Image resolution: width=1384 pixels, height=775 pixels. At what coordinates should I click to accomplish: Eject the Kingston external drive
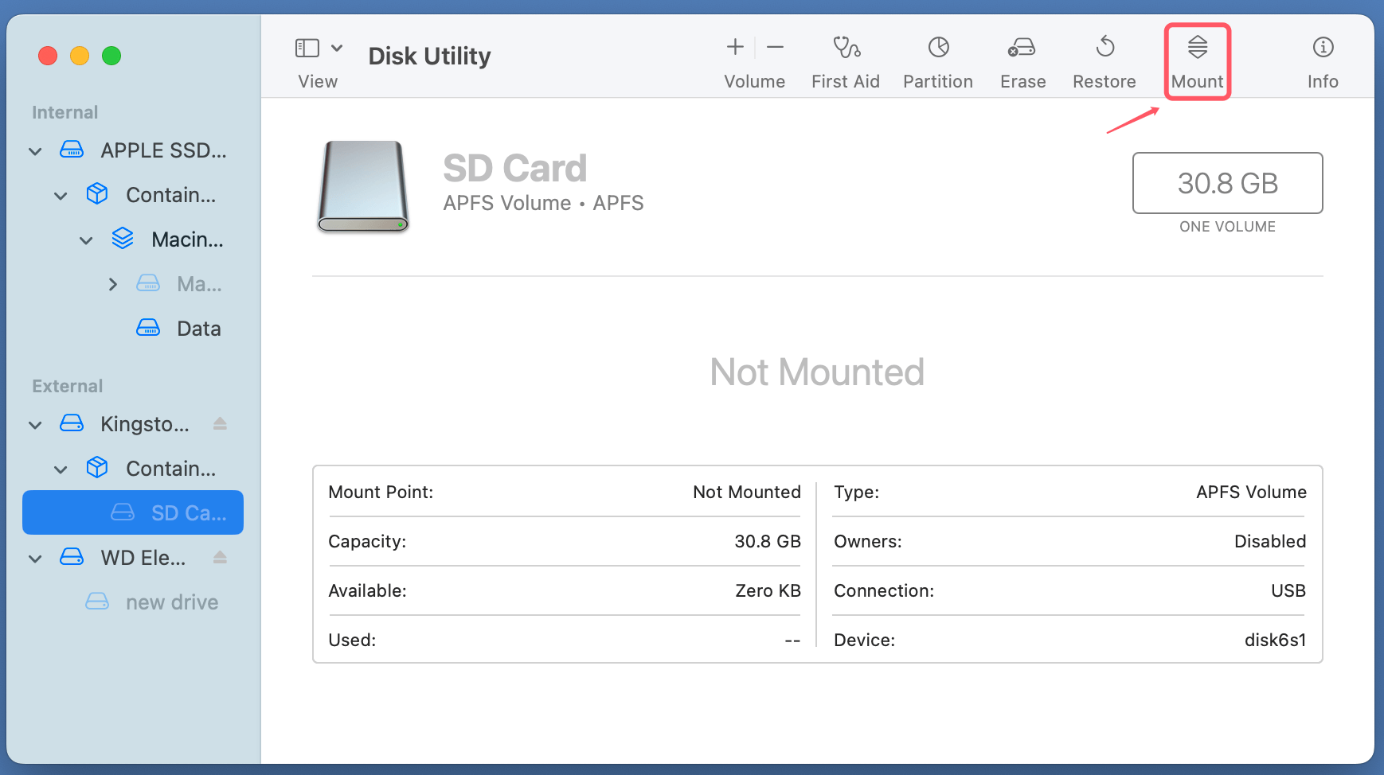pos(221,423)
